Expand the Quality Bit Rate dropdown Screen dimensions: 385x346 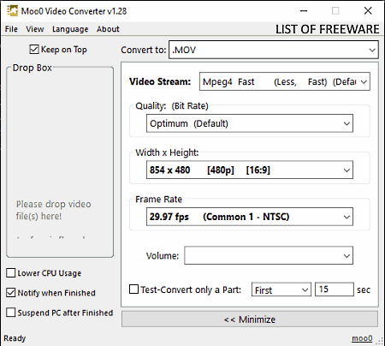click(x=250, y=123)
